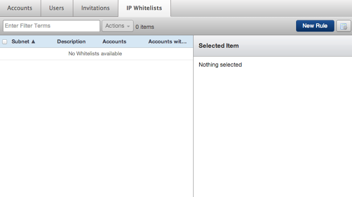Screen dimensions: 352x197
Task: Click the empty tab bar area right of IP Whitelists
Action: pos(261,8)
